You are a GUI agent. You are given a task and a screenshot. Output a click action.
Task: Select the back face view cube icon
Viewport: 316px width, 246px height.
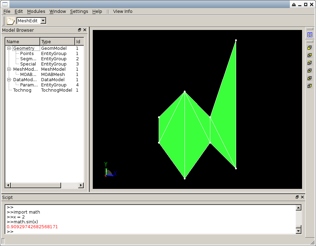[309, 55]
